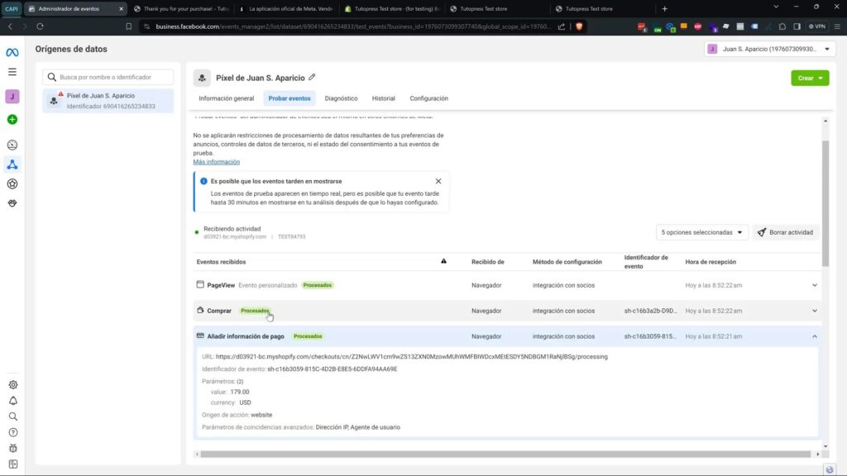Open settings gear in left sidebar
The width and height of the screenshot is (847, 476).
pyautogui.click(x=13, y=385)
